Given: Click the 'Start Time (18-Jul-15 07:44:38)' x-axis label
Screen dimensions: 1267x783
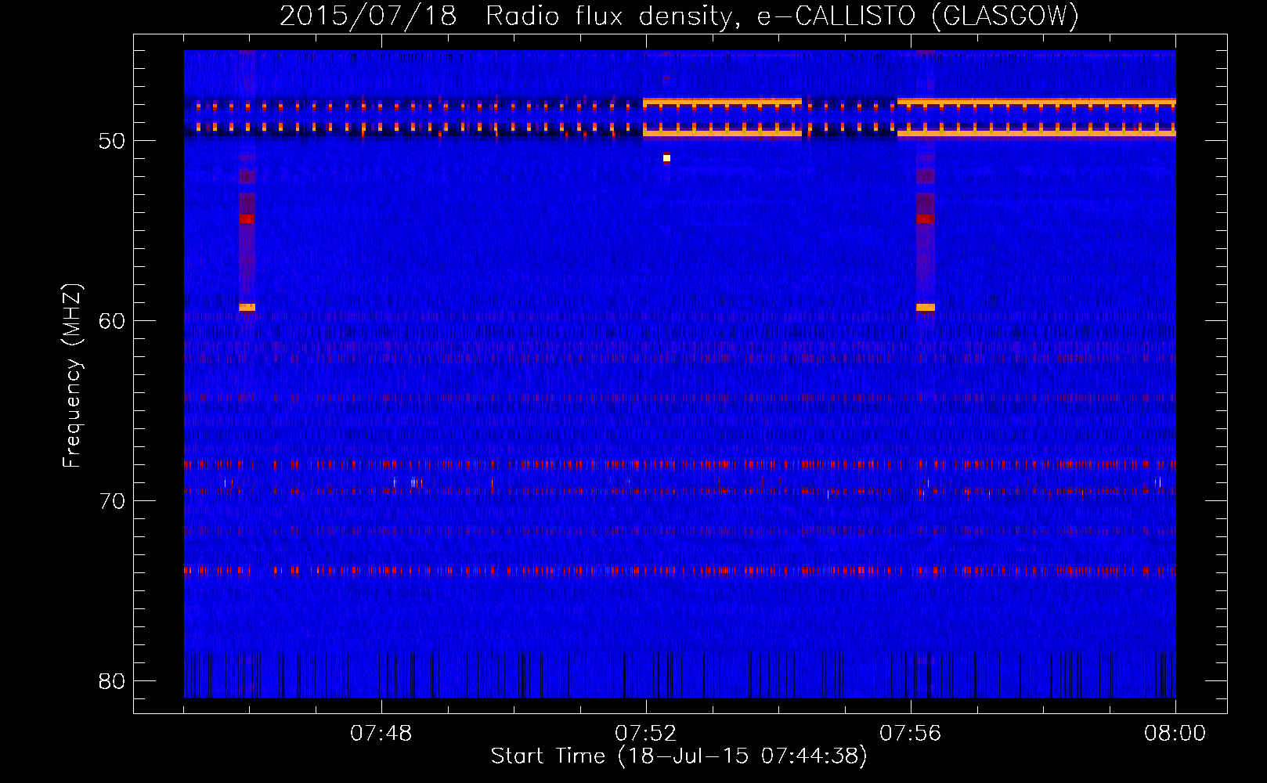Looking at the screenshot, I should click(x=679, y=756).
